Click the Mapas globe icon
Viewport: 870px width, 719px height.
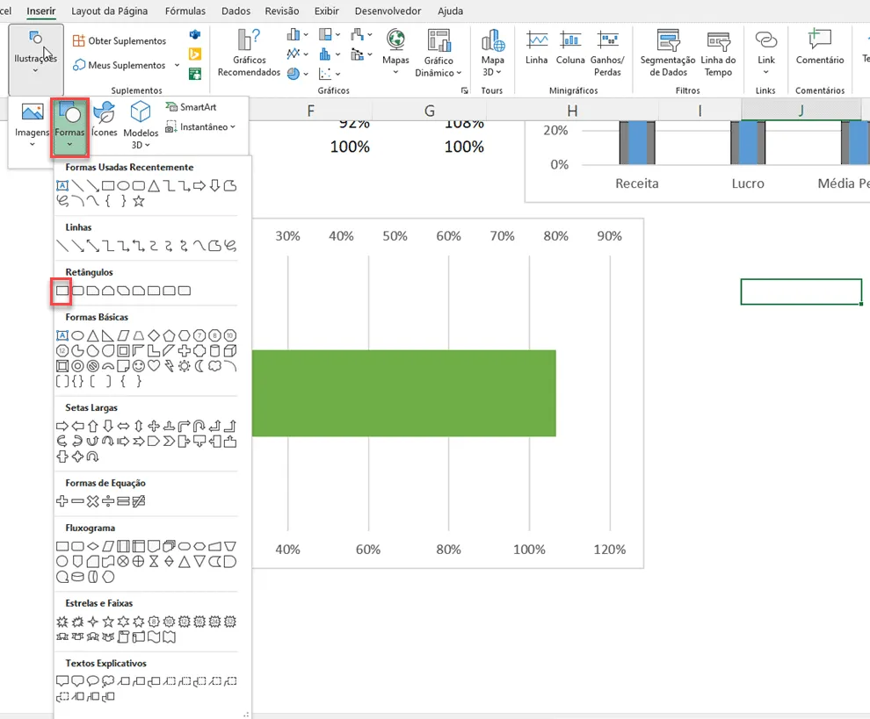(395, 40)
